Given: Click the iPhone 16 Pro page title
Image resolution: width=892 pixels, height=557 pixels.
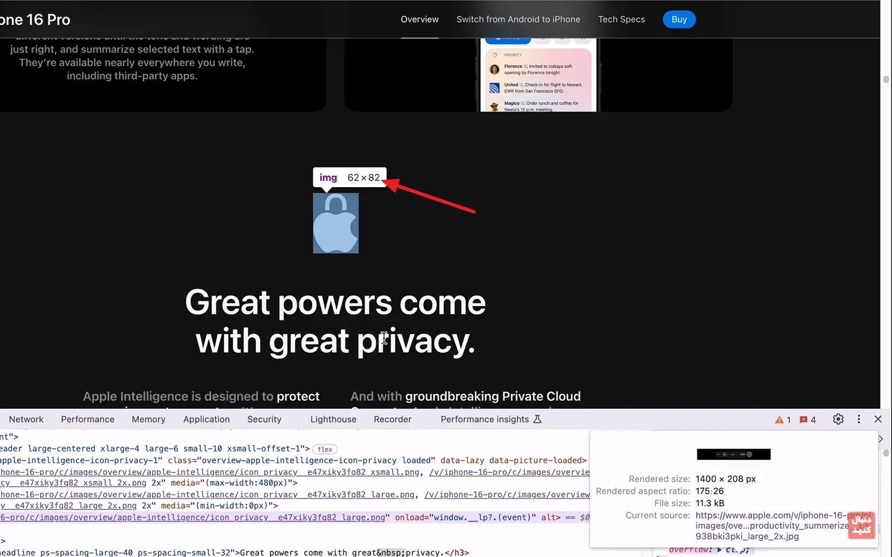Looking at the screenshot, I should pos(34,20).
